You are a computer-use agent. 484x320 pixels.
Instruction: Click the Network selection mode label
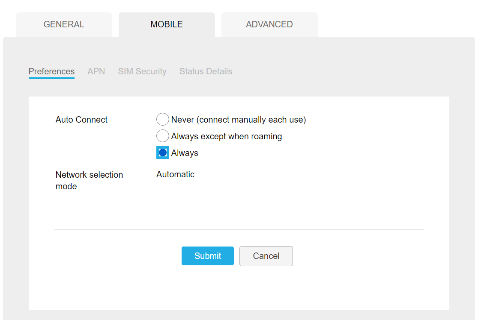click(x=89, y=180)
